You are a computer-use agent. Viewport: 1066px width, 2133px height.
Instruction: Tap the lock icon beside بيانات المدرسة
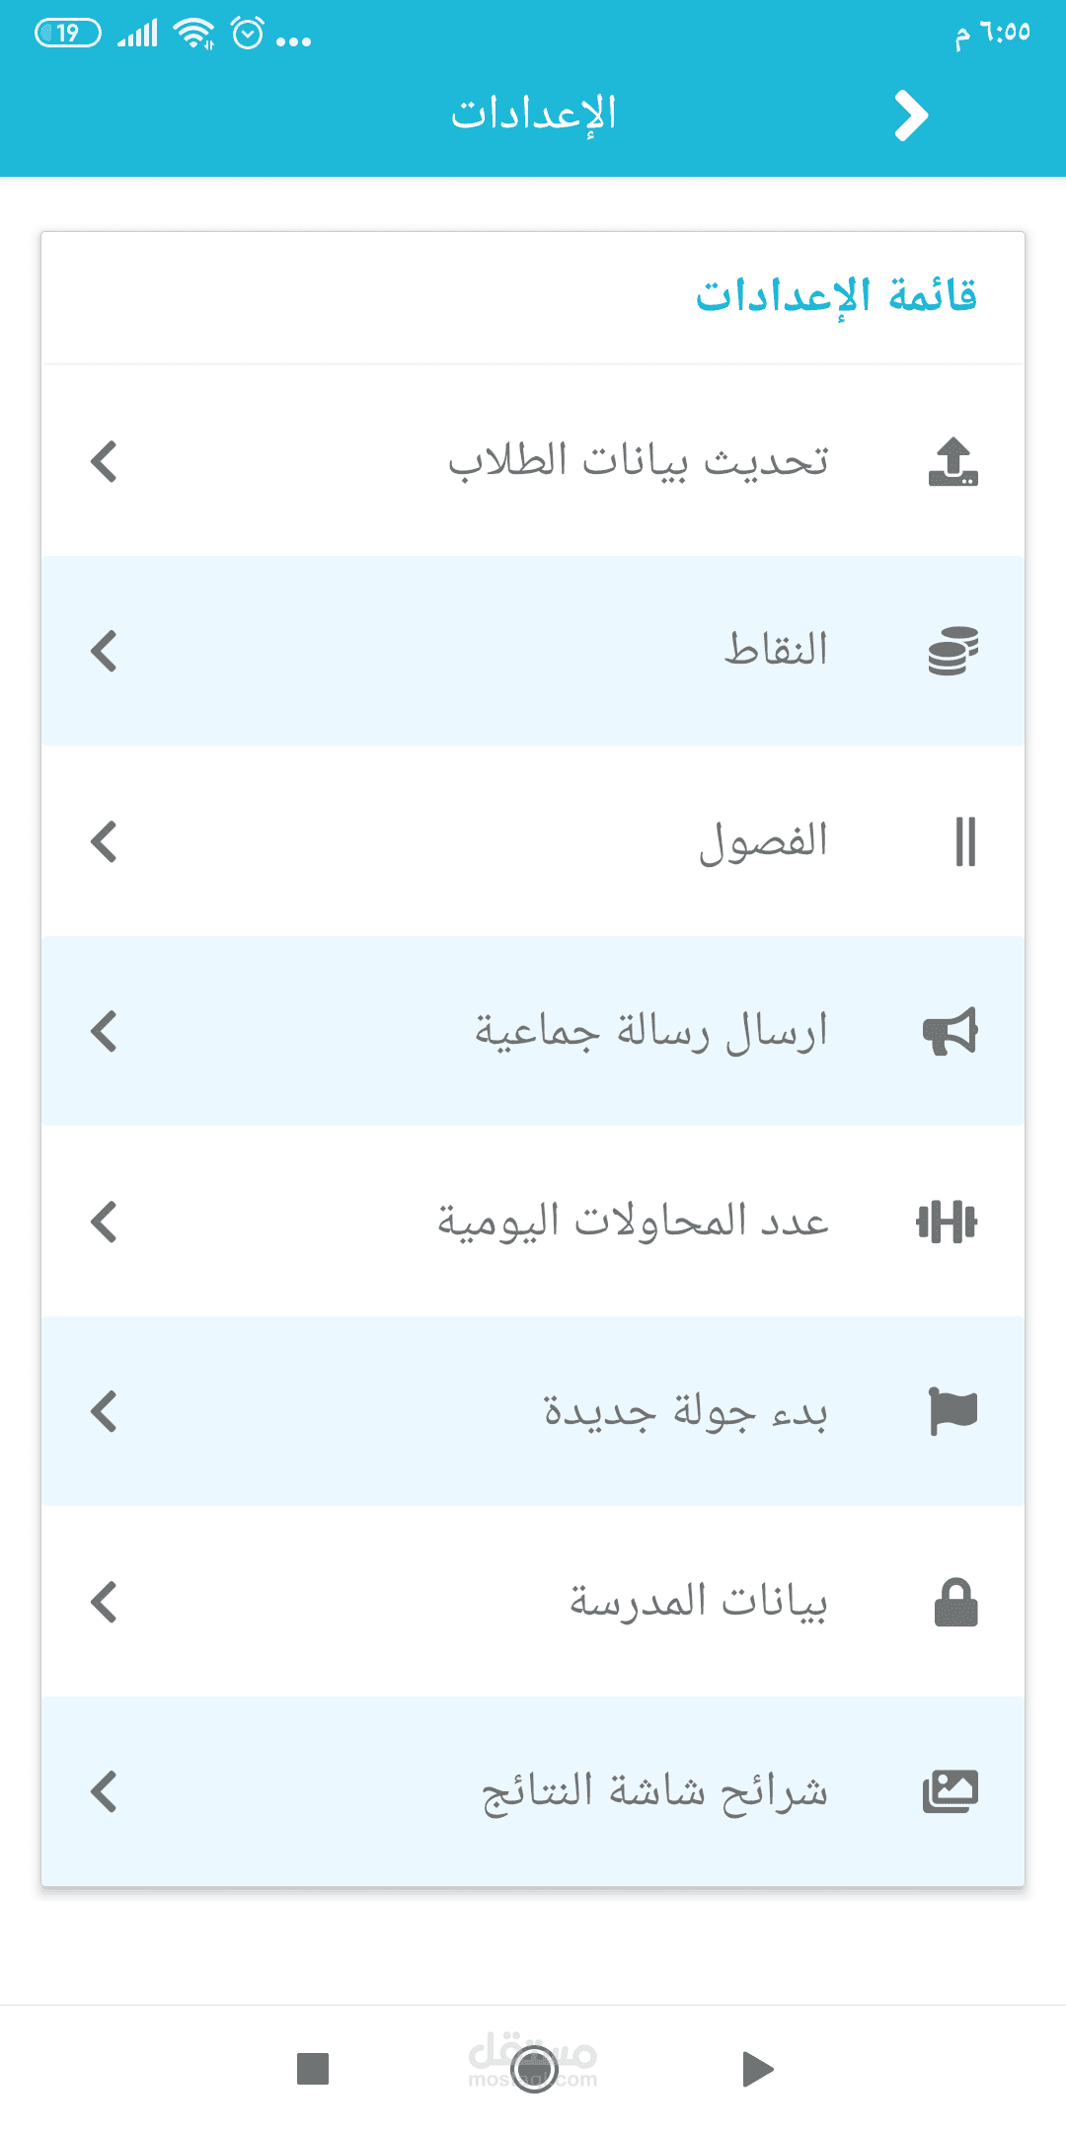tap(955, 1602)
